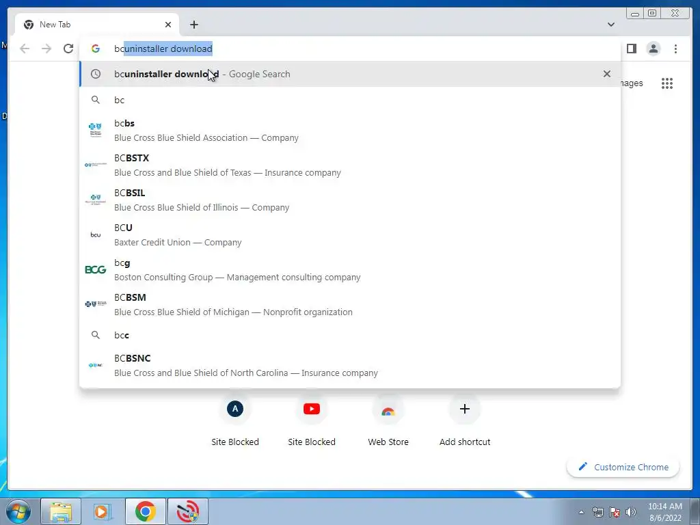The width and height of the screenshot is (700, 525).
Task: Add shortcut with the plus tile
Action: click(465, 421)
